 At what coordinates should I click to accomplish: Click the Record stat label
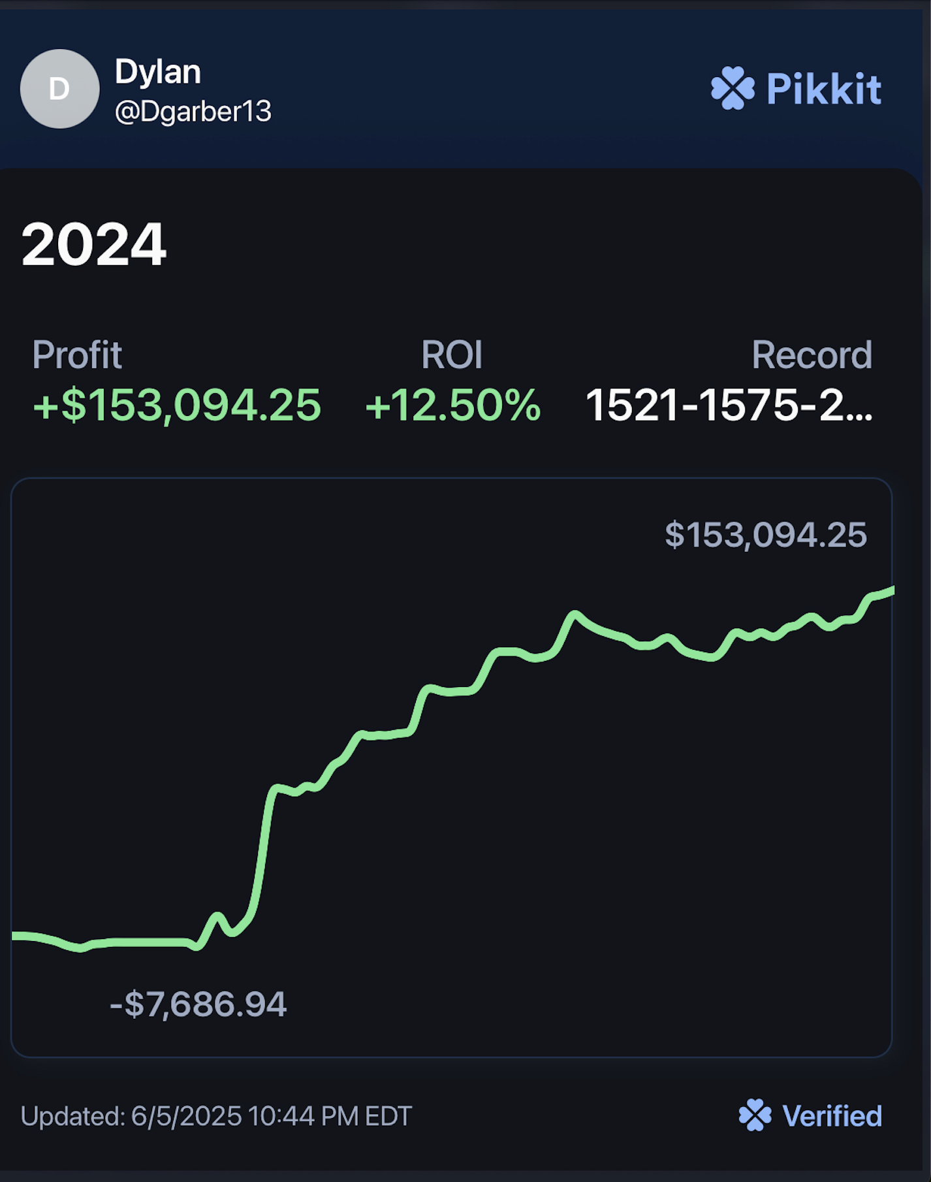pos(811,355)
